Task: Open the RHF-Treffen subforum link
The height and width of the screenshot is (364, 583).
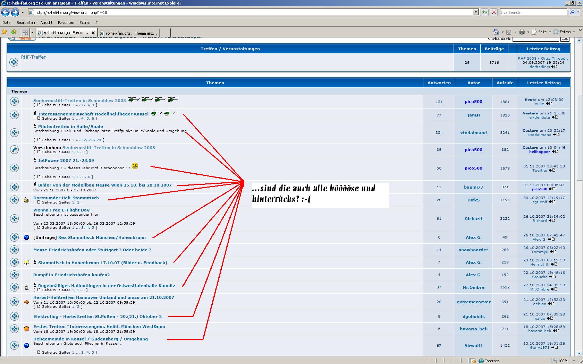Action: click(34, 57)
